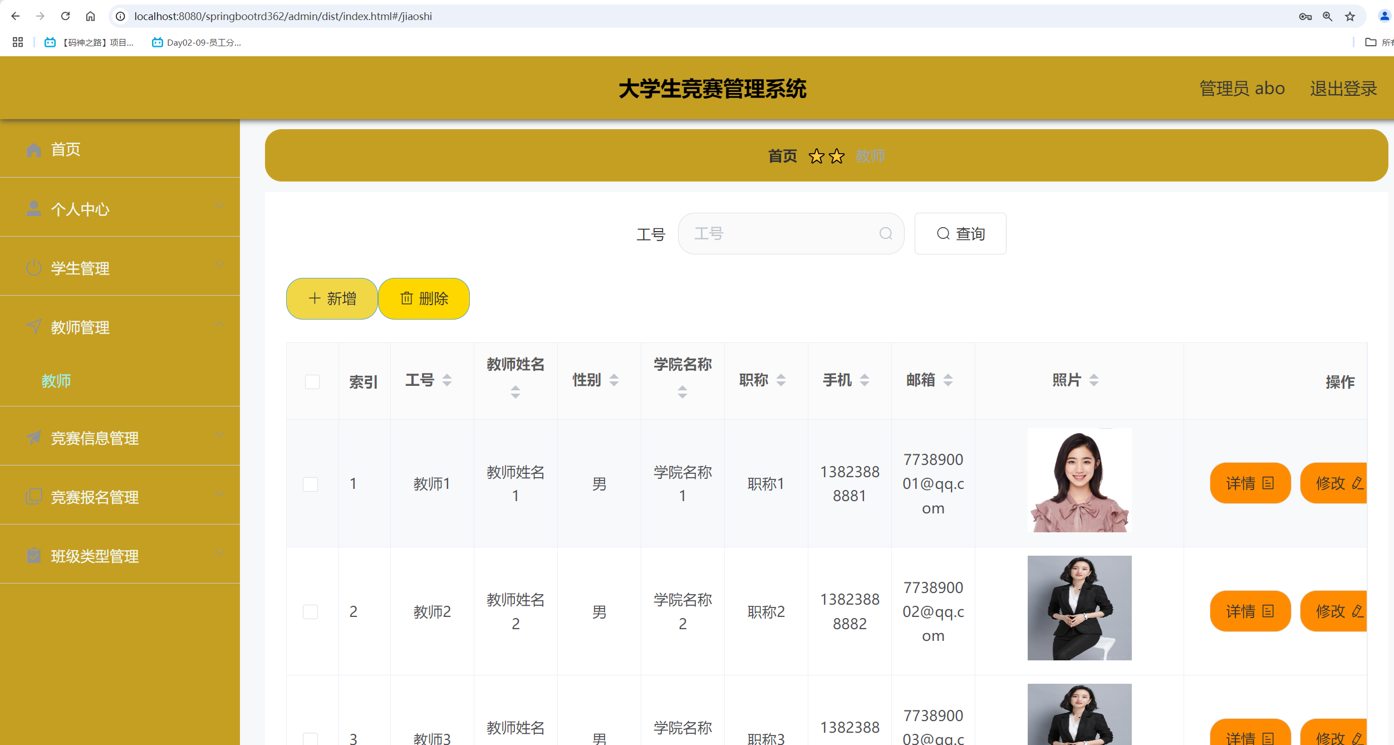Open 首页 in the sidebar
The height and width of the screenshot is (745, 1394).
[x=66, y=149]
